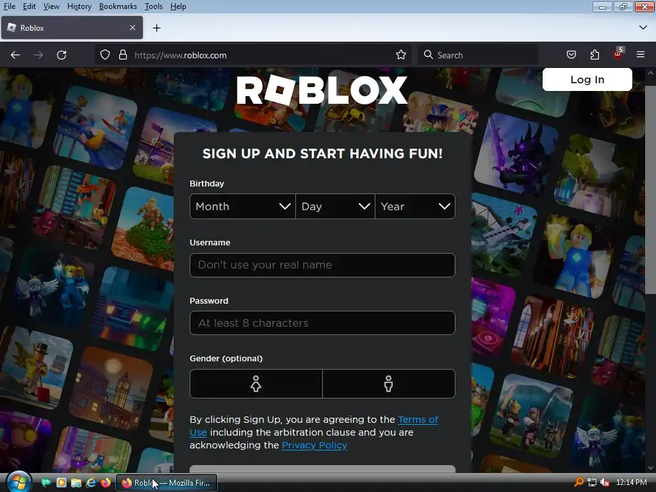Launch Internet Explorer from quick launch

pyautogui.click(x=91, y=482)
